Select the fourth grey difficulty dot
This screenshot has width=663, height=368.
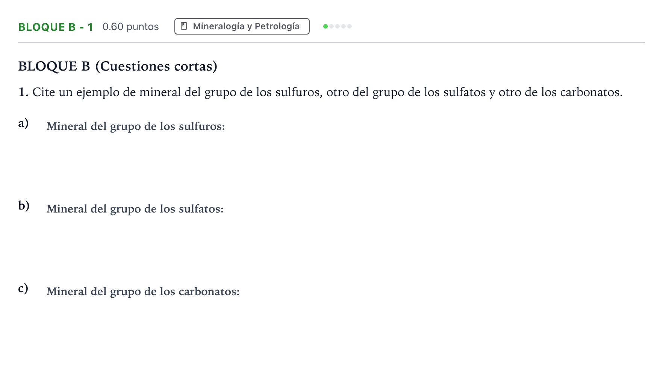pyautogui.click(x=344, y=26)
